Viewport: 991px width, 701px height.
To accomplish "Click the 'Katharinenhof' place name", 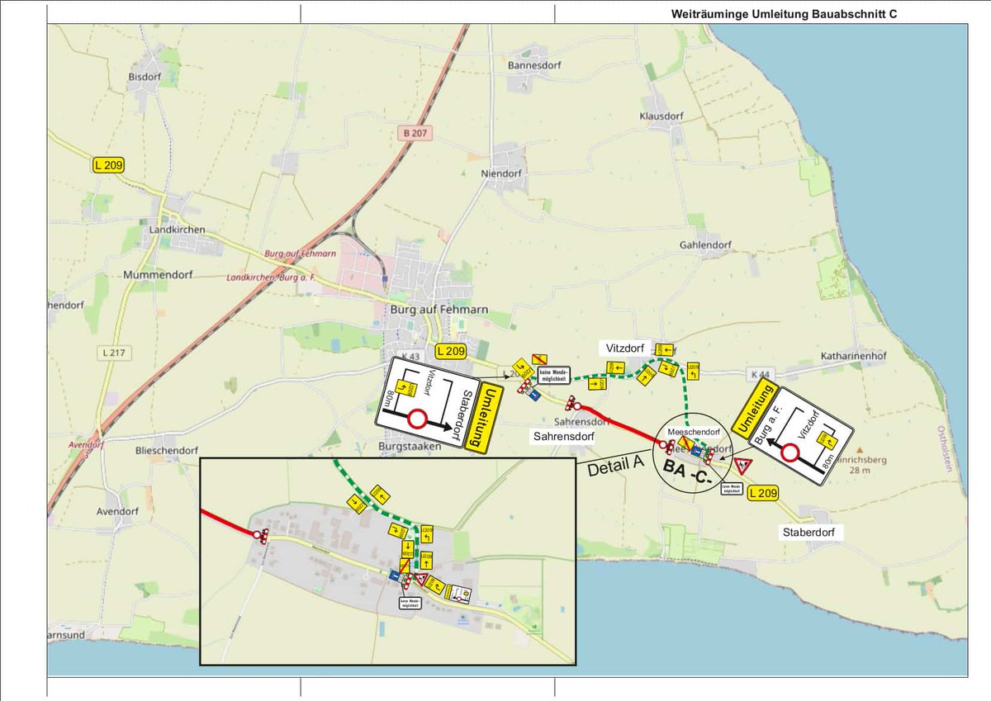I will click(853, 357).
